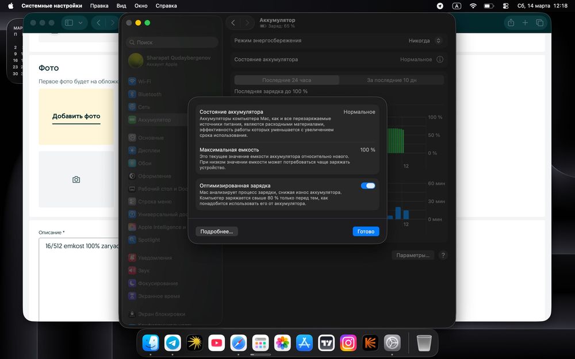Open the yellow starburst app in Dock
575x359 pixels.
pos(195,343)
